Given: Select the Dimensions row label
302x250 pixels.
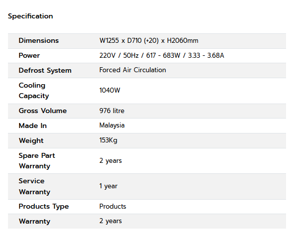Looking at the screenshot, I should click(x=38, y=41).
